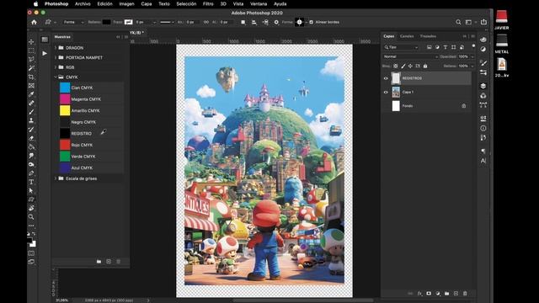539x303 pixels.
Task: Expand the Escala de grises folder
Action: click(56, 178)
